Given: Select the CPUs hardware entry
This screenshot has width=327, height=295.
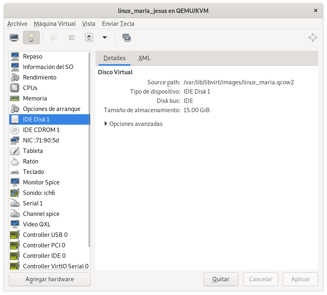Looking at the screenshot, I should [30, 88].
